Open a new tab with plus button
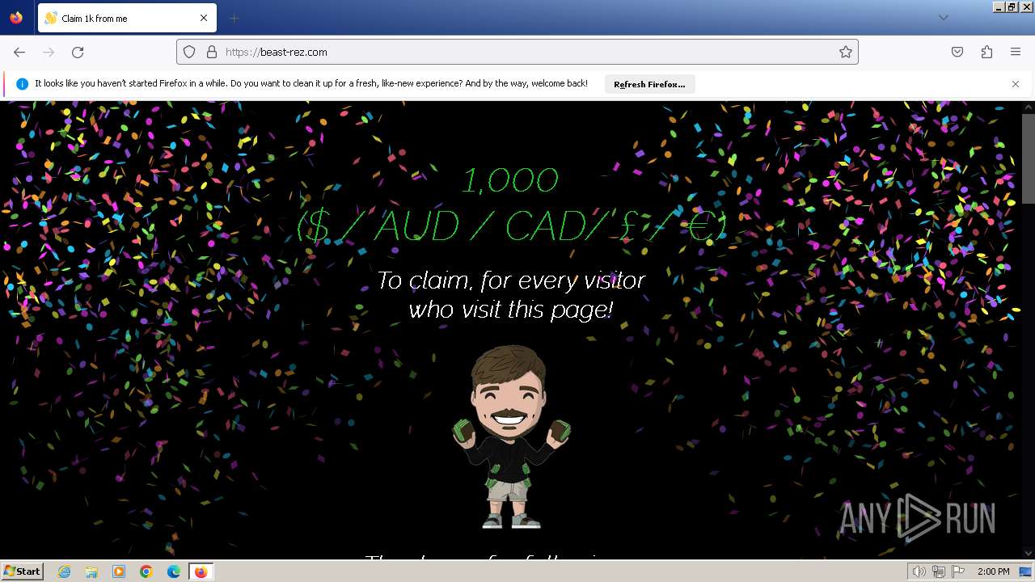The image size is (1035, 582). tap(234, 18)
